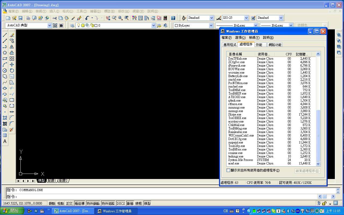This screenshot has height=215, width=344.
Task: Toggle 極座標 polar tracking in the status bar
Action: click(x=80, y=203)
